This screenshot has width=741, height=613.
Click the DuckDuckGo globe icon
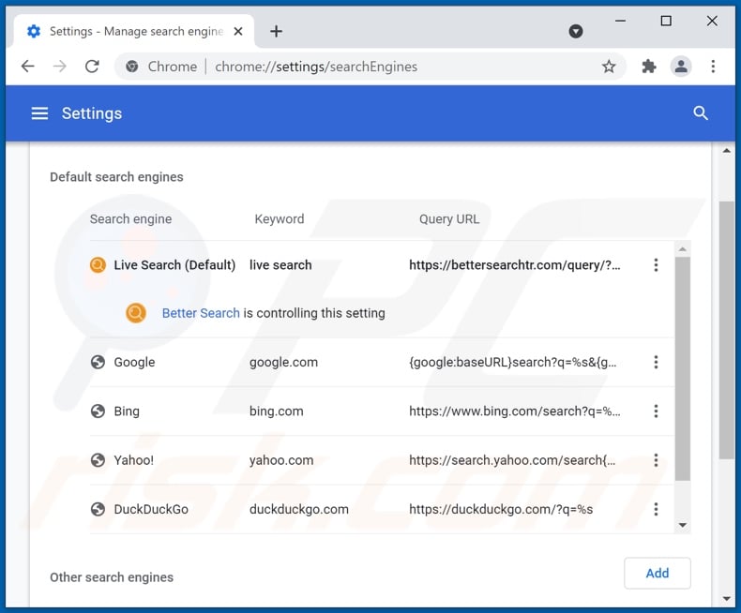click(98, 510)
